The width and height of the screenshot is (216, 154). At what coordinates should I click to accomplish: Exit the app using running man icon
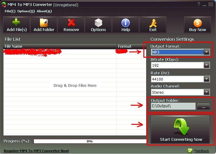coord(153,23)
